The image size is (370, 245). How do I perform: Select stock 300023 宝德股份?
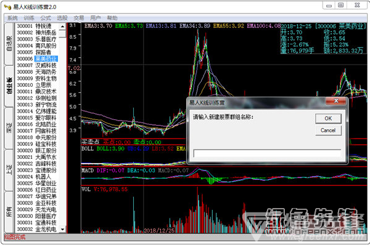36,170
